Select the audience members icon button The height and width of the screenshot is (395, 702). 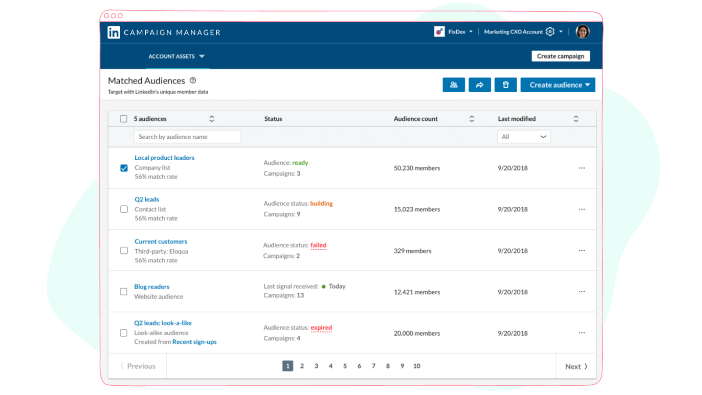tap(454, 85)
